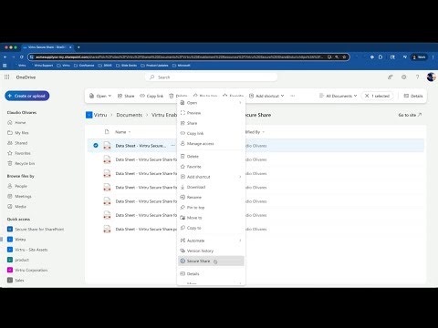Uncheck the selected Data Sheet file row
The image size is (438, 328).
click(x=96, y=146)
